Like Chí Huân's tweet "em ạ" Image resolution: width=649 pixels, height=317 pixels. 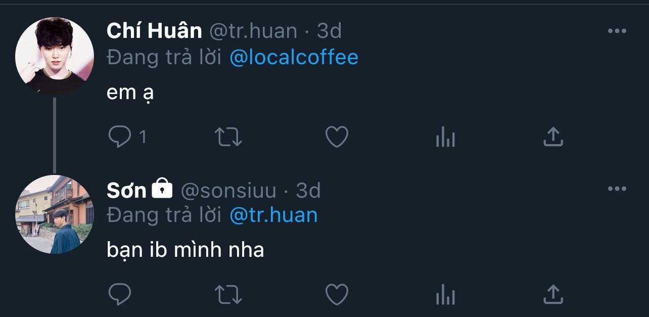(x=337, y=137)
